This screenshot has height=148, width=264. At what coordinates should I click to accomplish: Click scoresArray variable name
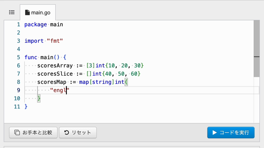coord(55,66)
